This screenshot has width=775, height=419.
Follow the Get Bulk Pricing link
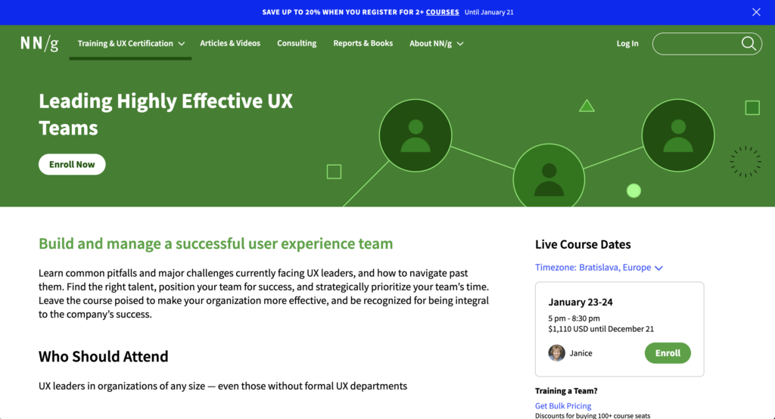(563, 406)
